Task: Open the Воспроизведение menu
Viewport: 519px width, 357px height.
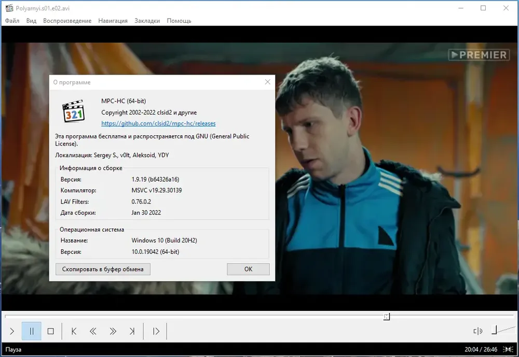Action: pyautogui.click(x=67, y=21)
